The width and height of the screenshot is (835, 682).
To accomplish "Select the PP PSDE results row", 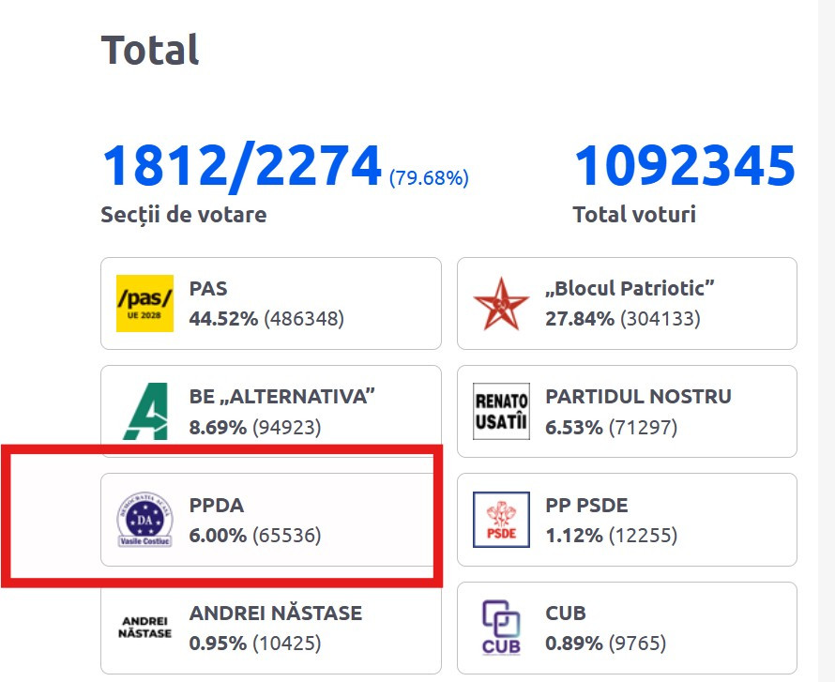I will point(627,519).
